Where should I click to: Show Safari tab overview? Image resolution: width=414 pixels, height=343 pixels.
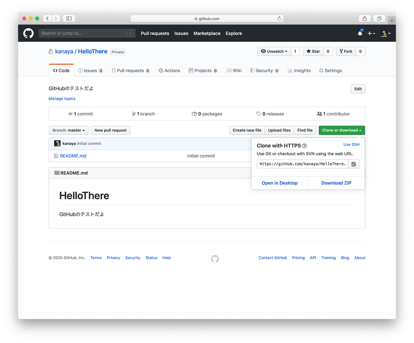point(379,18)
